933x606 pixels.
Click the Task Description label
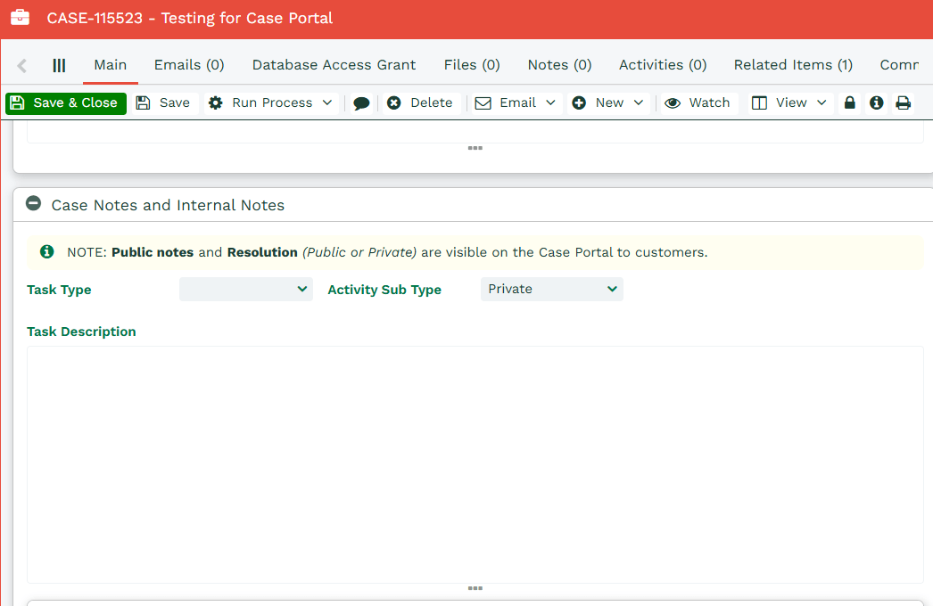click(x=81, y=332)
